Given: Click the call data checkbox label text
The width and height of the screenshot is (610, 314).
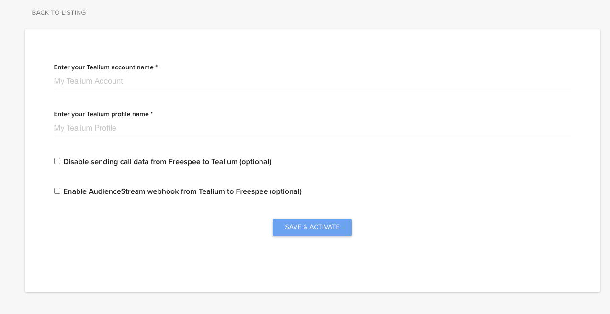Looking at the screenshot, I should 167,161.
